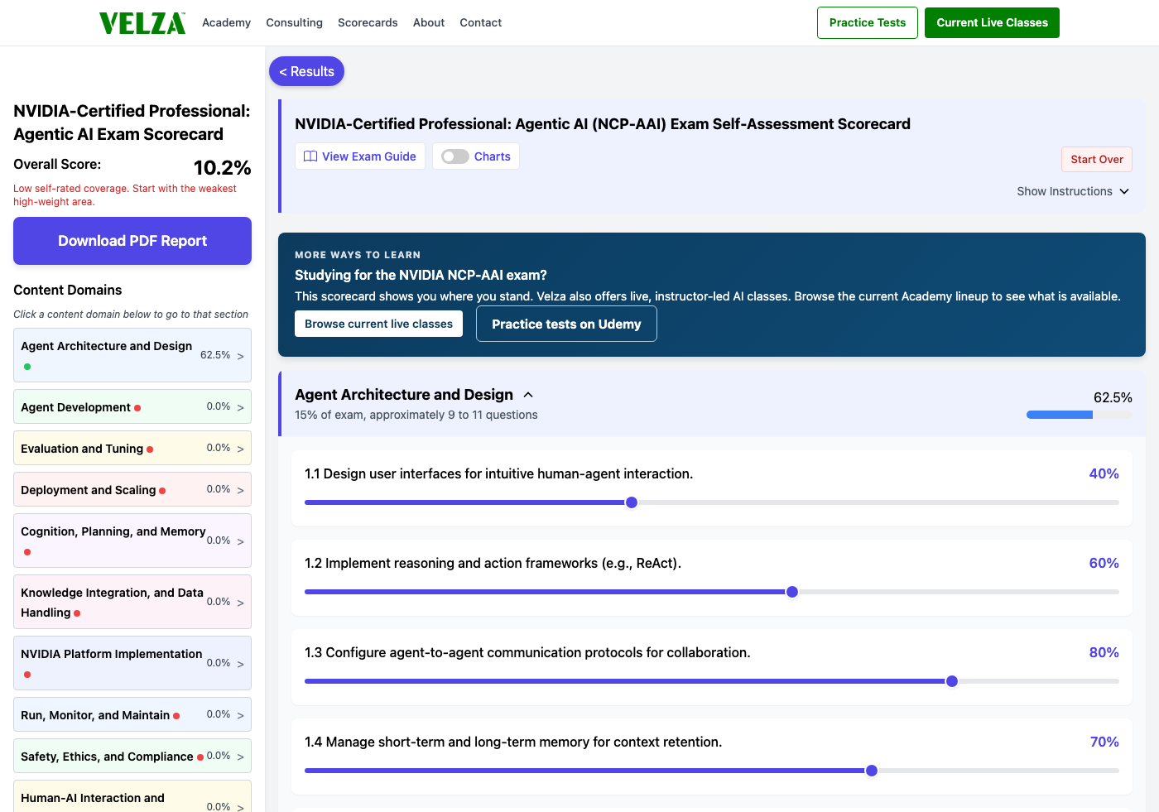Collapse section using caret beside Agent Architecture and Design heading
1159x812 pixels.
coord(528,395)
